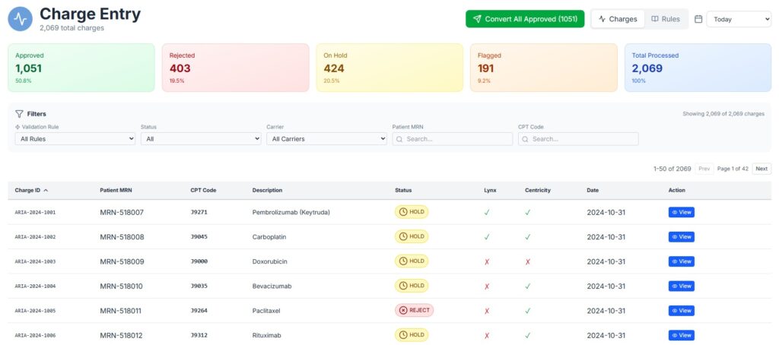The width and height of the screenshot is (779, 345).
Task: Open the Carrier filter dropdown
Action: 326,139
